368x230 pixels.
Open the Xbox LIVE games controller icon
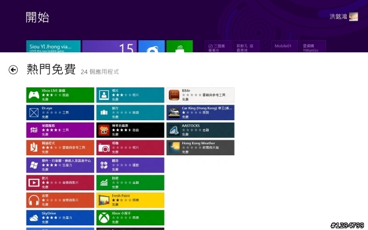click(34, 95)
